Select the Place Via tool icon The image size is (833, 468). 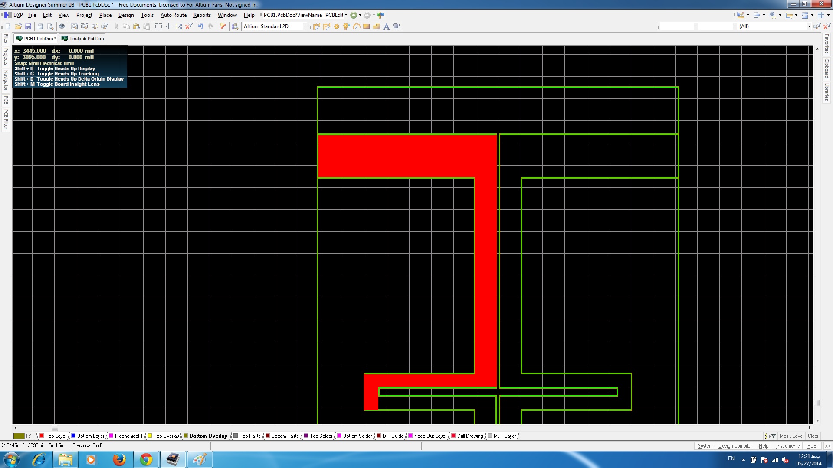(346, 26)
